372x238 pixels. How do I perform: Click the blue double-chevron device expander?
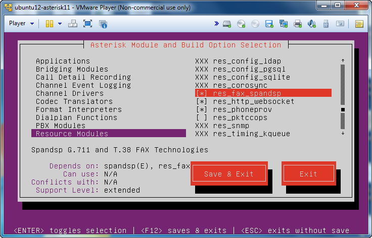(x=216, y=23)
